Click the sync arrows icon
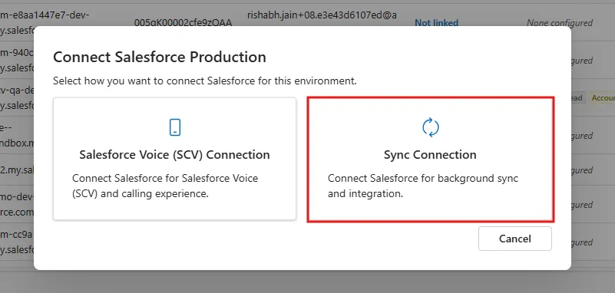 point(430,127)
